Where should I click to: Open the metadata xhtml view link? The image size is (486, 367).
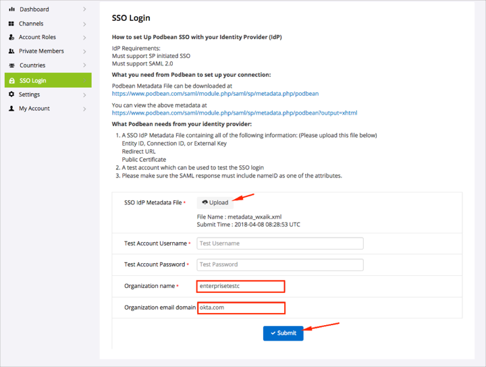coord(234,113)
